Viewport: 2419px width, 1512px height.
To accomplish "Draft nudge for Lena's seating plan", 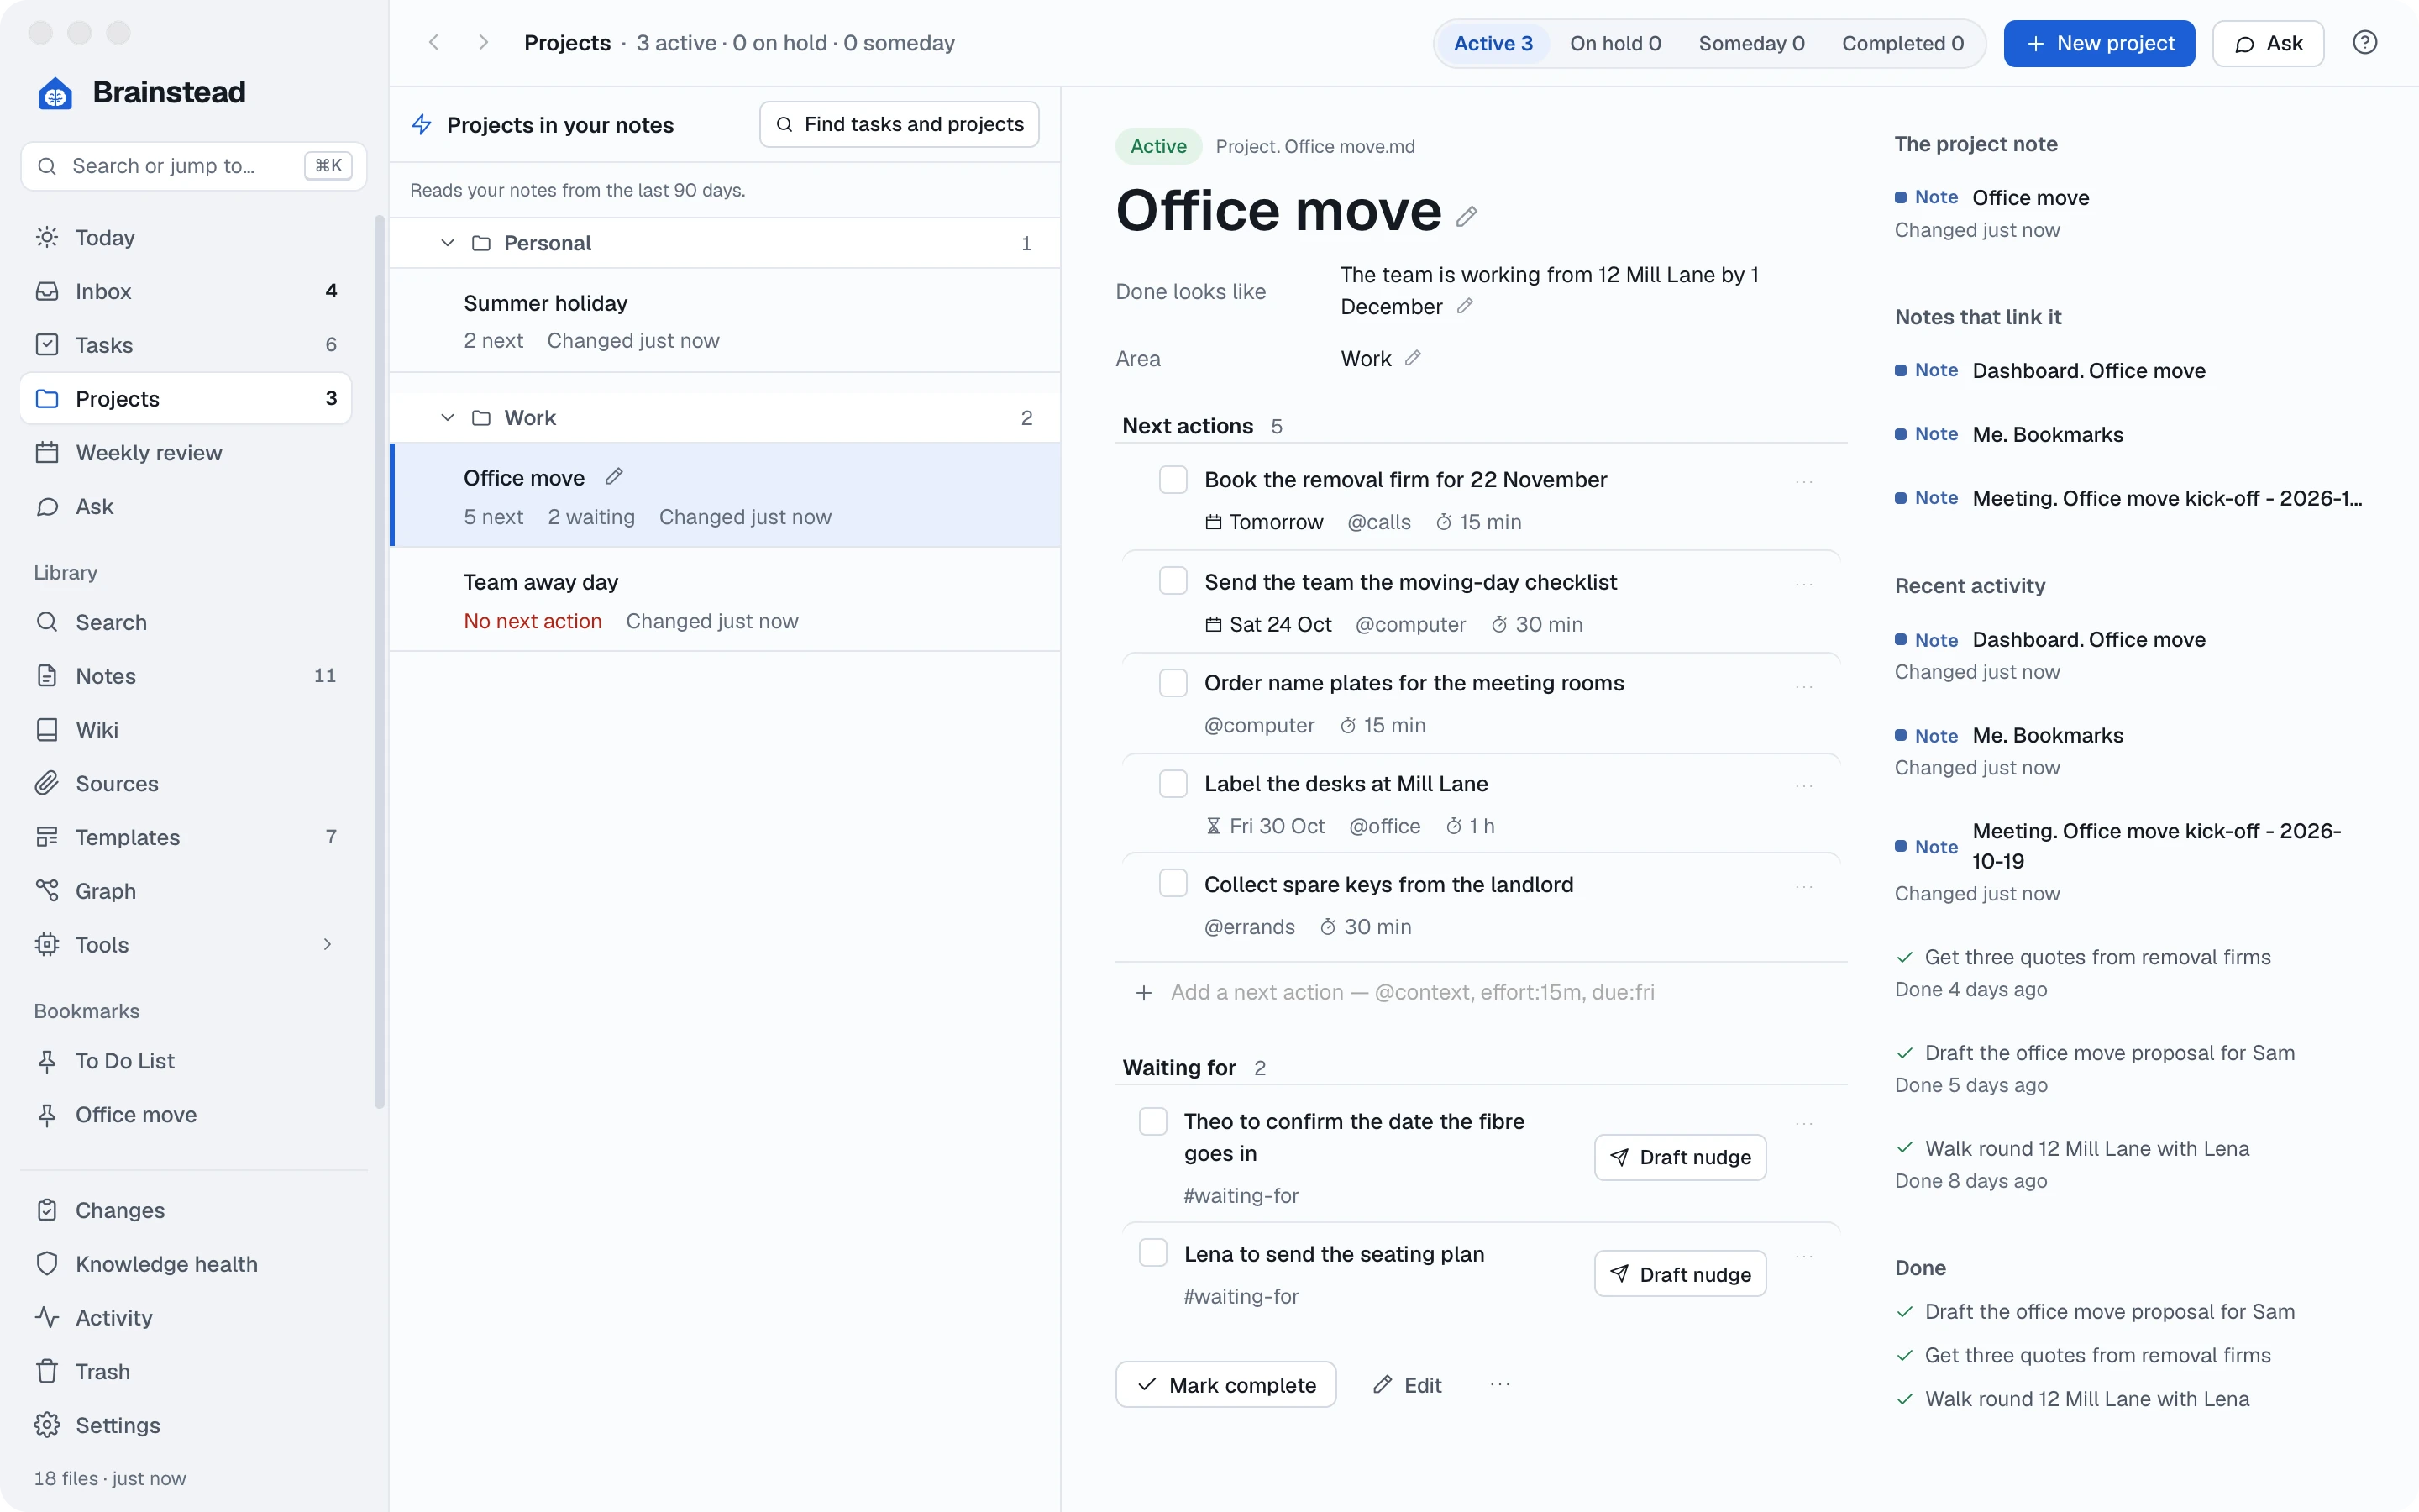I will click(1679, 1274).
